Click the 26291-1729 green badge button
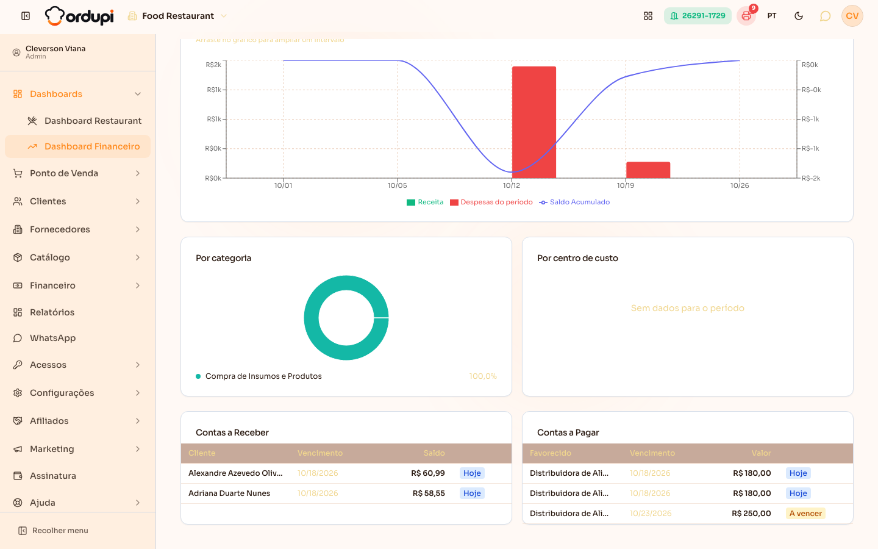The height and width of the screenshot is (549, 878). (698, 16)
